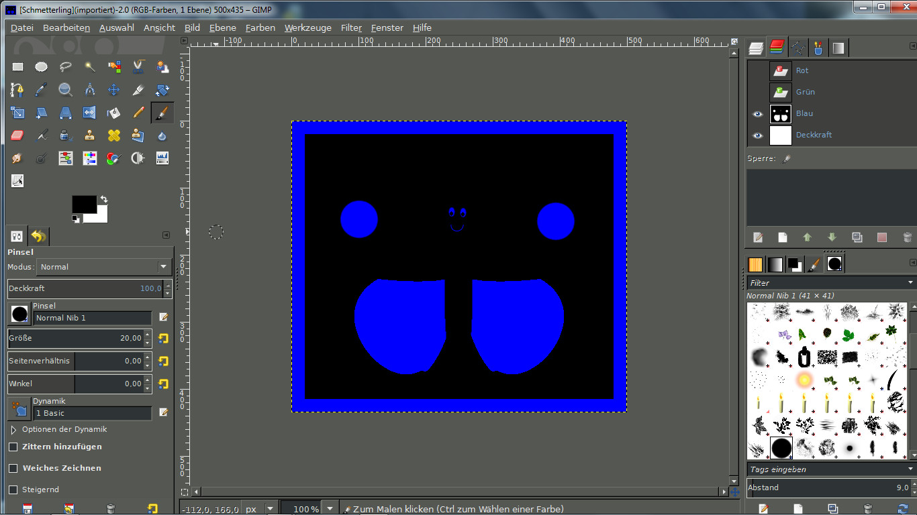This screenshot has height=515, width=917.
Task: Hide the Blau channel eye icon
Action: point(758,113)
